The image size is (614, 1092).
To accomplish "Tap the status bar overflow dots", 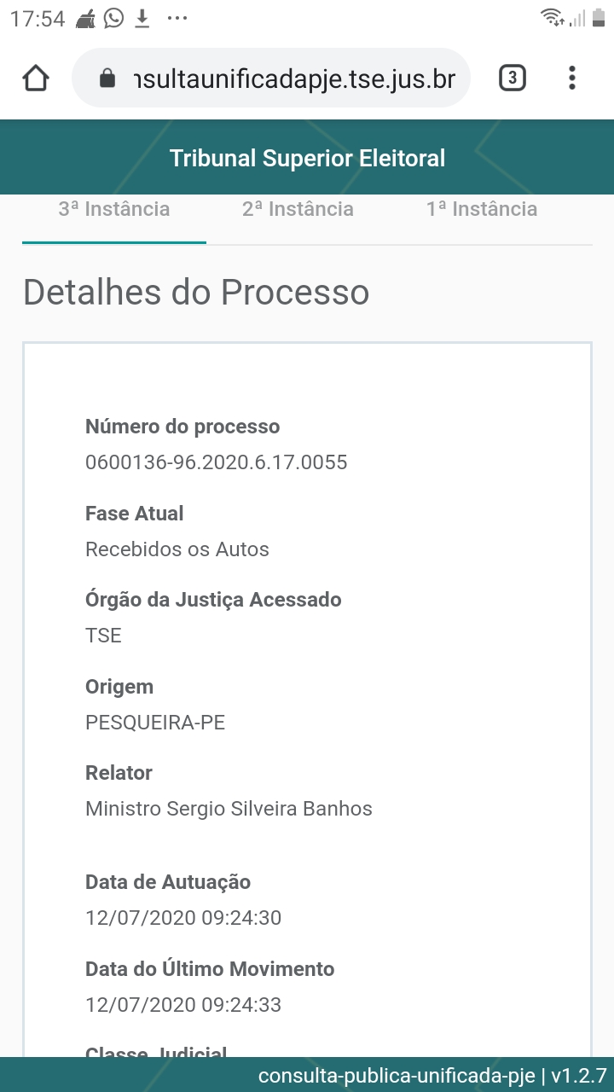I will click(177, 18).
